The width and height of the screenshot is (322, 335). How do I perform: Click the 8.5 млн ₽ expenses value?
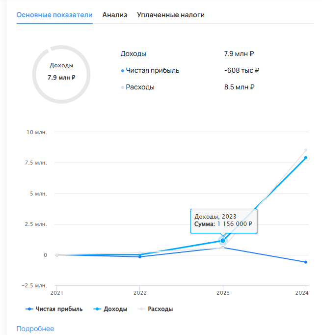click(239, 87)
